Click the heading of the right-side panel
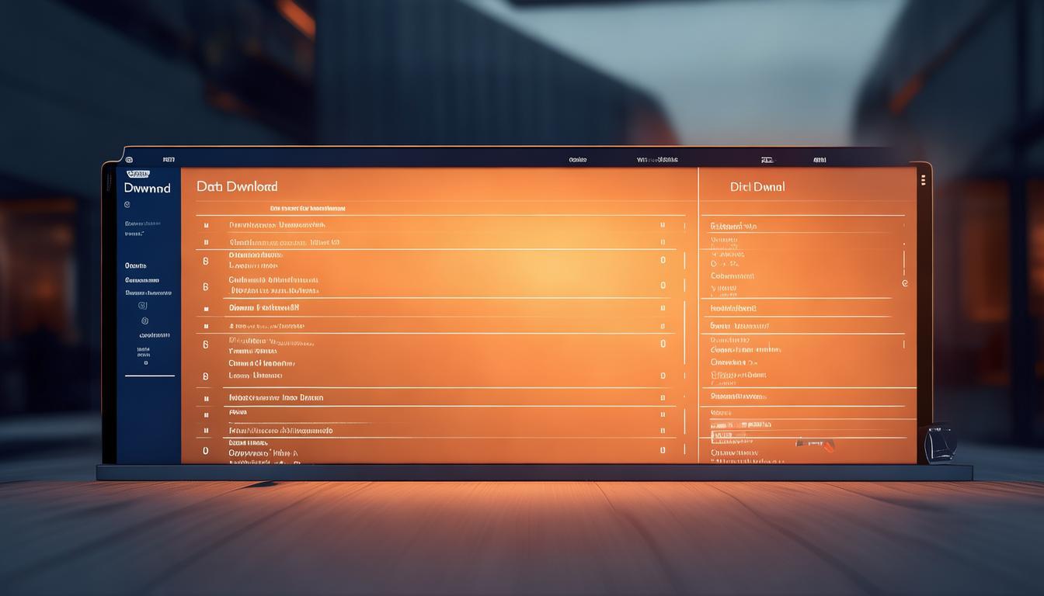Viewport: 1044px width, 596px height. [x=757, y=186]
